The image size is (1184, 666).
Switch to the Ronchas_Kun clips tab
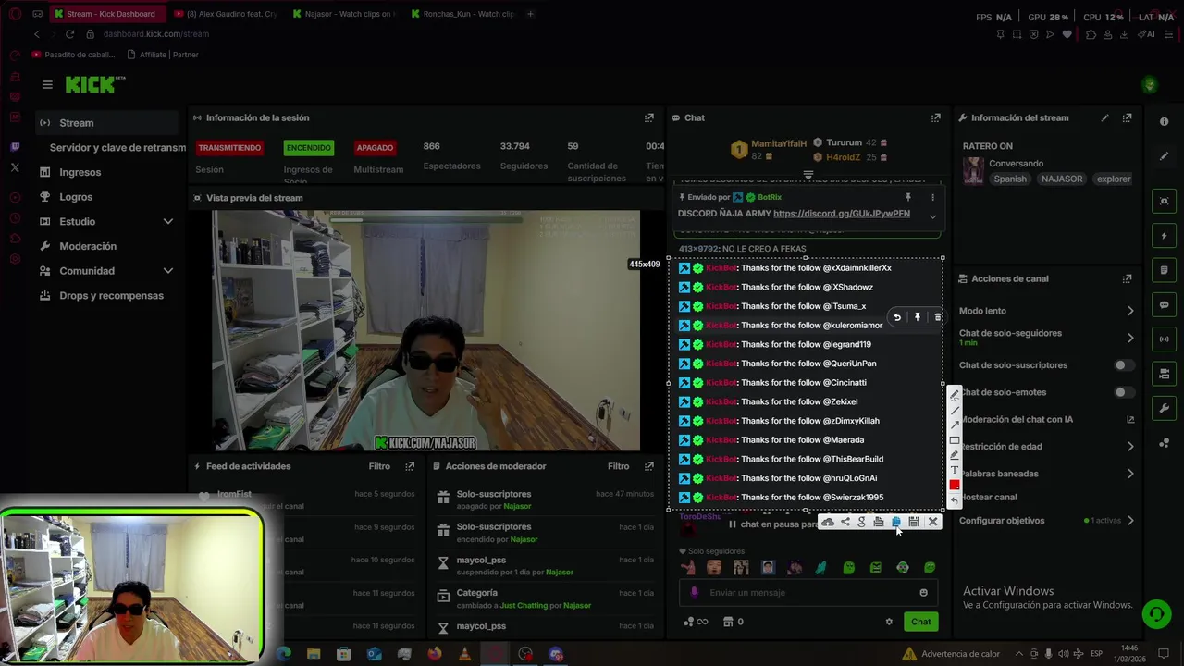(x=461, y=14)
